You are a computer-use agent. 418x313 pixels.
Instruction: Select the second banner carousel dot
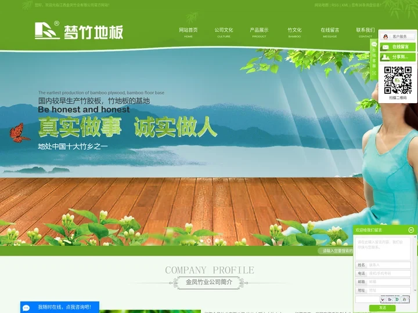[209, 241]
